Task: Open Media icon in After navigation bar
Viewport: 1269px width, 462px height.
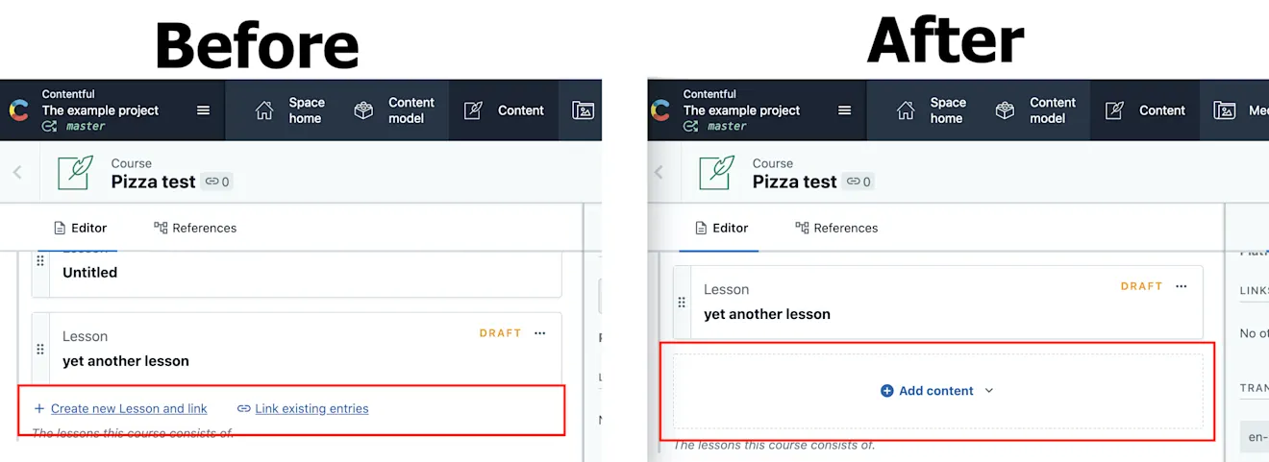Action: [x=1224, y=110]
